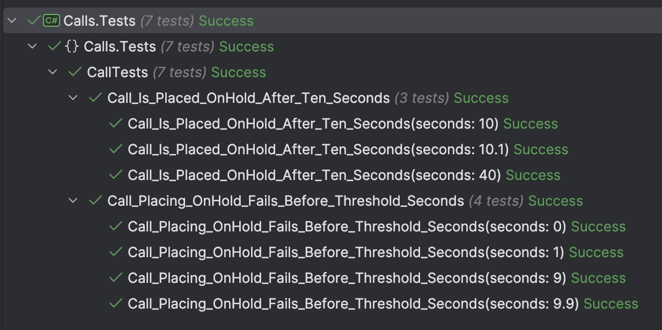Collapse the Call_Is_Placed_OnHold_After_Ten_Seconds group
Image resolution: width=662 pixels, height=330 pixels.
click(x=72, y=98)
